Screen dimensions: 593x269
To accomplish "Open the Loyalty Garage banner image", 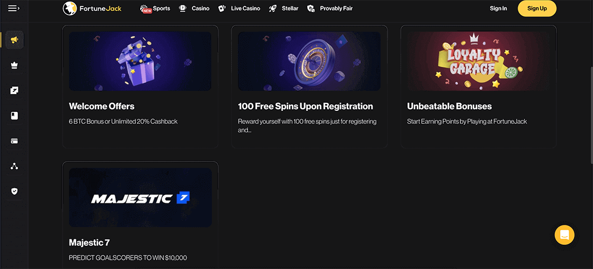I will coord(478,61).
